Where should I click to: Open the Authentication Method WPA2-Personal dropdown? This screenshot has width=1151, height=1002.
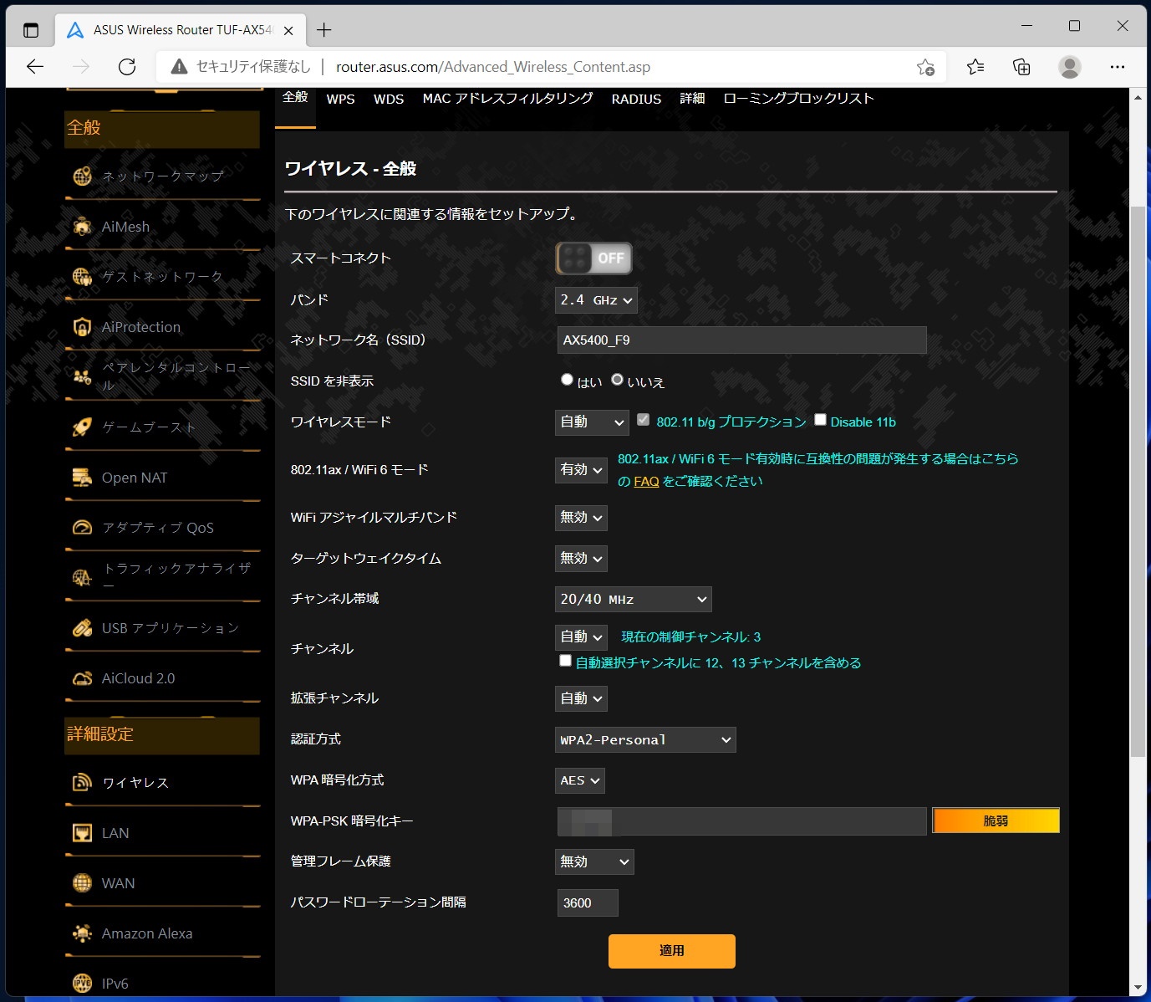[x=645, y=739]
